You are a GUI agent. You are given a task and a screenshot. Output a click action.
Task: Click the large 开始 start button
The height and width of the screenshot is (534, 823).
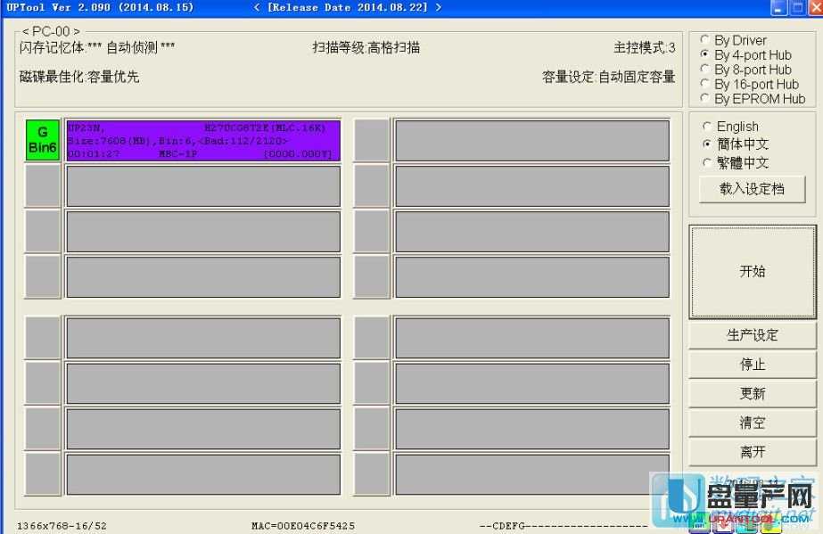click(752, 272)
